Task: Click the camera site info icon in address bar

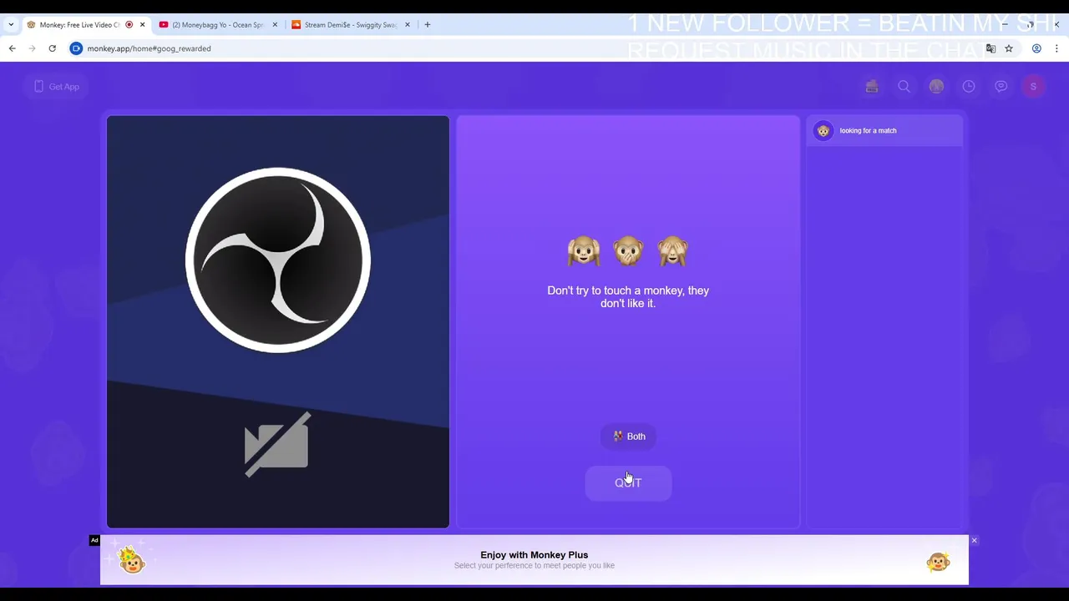Action: pos(76,48)
